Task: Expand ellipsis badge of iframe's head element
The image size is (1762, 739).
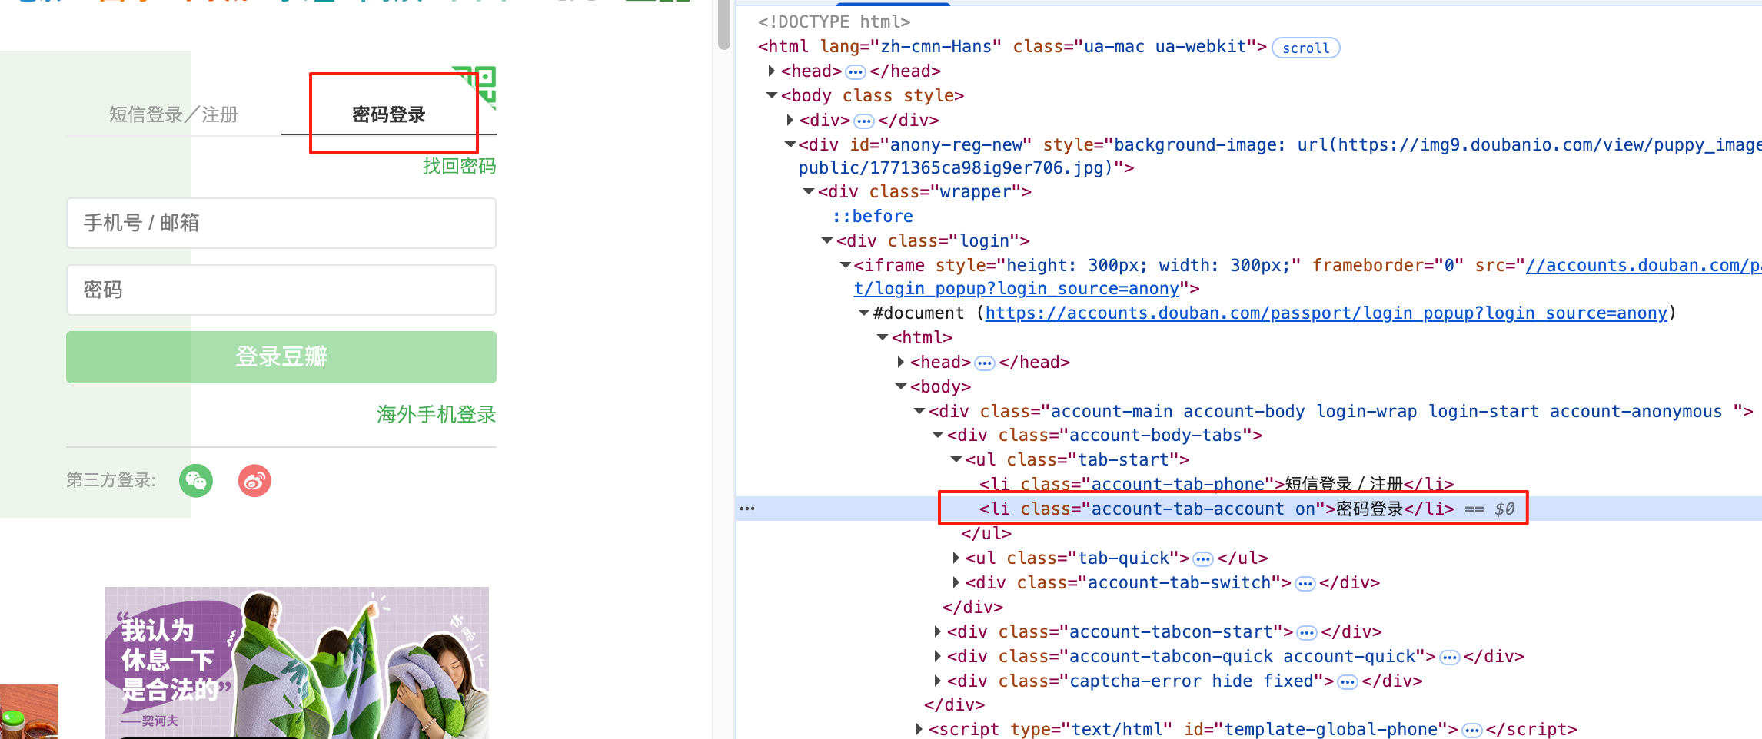Action: [985, 363]
